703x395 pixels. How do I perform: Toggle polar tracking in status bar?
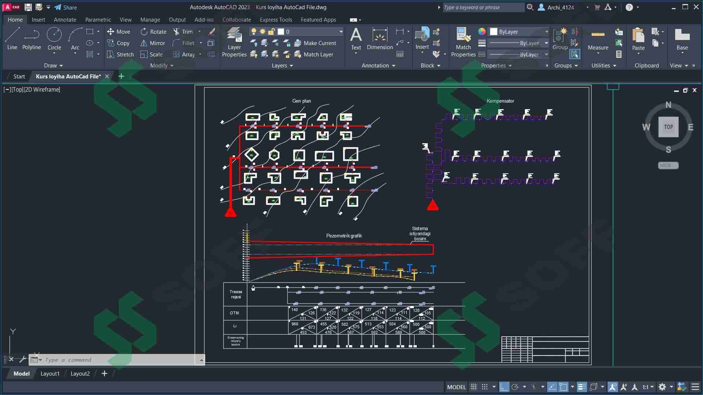coord(515,387)
